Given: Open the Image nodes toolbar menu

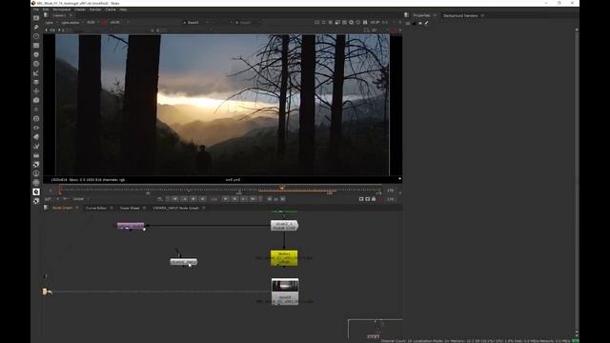Looking at the screenshot, I should tap(36, 18).
